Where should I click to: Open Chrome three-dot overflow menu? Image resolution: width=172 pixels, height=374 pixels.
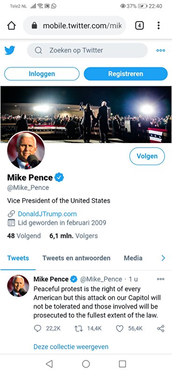click(158, 25)
